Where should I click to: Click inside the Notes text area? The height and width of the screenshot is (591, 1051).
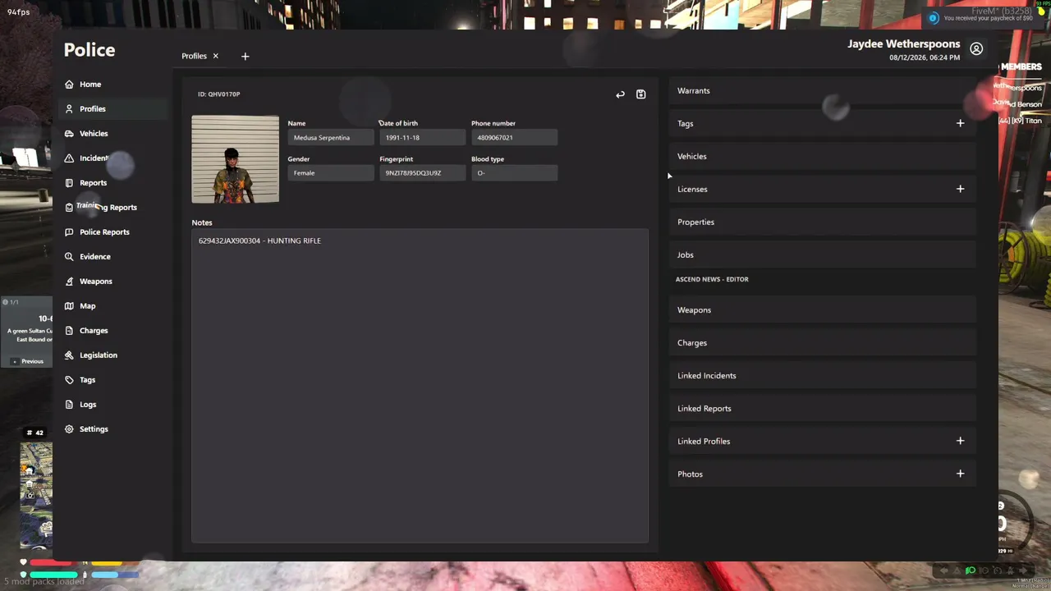click(420, 386)
